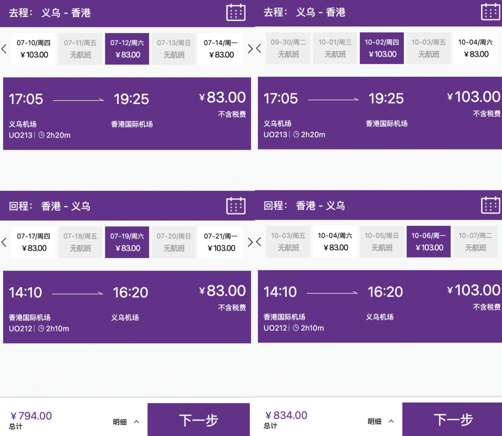
Task: Show next dates after 07-21
Action: 251,242
